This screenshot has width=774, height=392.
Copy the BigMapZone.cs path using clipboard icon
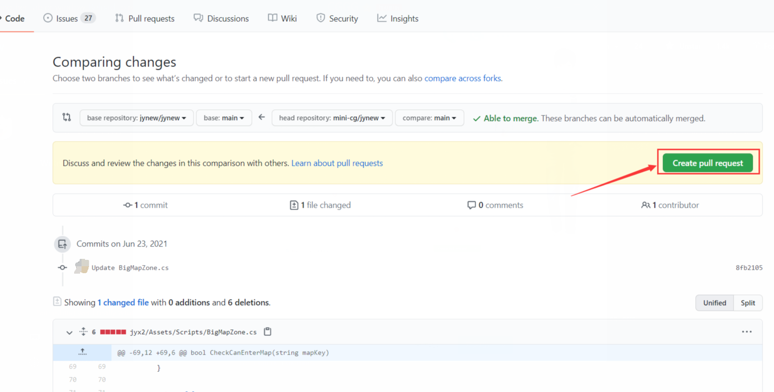tap(267, 332)
